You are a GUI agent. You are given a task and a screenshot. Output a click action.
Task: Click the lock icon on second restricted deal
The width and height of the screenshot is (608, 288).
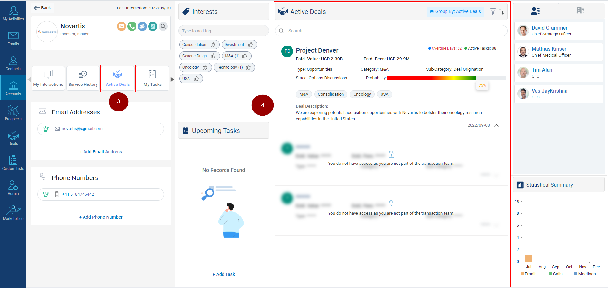point(391,204)
